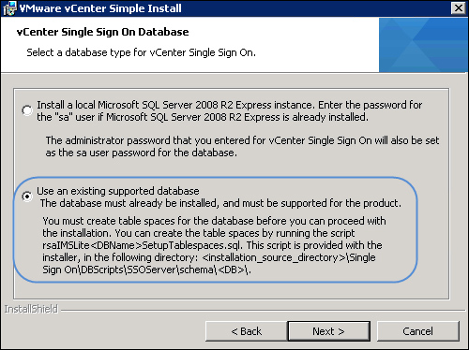Click the 'Use an existing supported database' label

[118, 191]
